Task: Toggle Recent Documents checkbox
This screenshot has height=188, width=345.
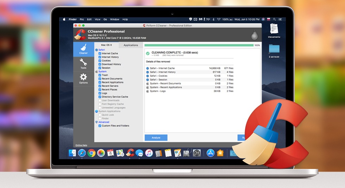Action: click(x=100, y=79)
